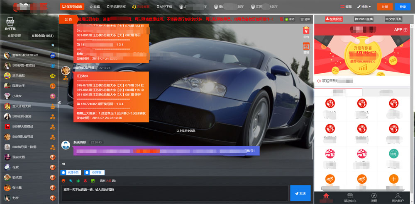
Task: Open the PK10直播 tab
Action: [364, 19]
